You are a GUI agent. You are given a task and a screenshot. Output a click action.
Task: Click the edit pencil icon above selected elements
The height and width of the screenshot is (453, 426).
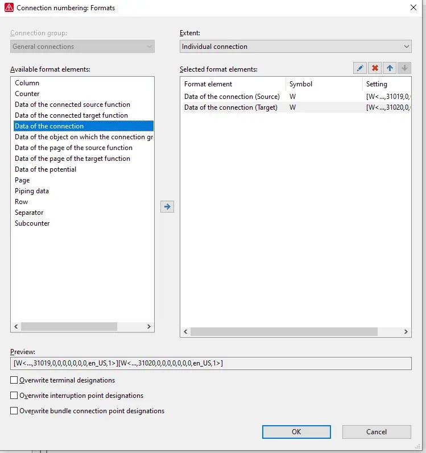coord(360,68)
